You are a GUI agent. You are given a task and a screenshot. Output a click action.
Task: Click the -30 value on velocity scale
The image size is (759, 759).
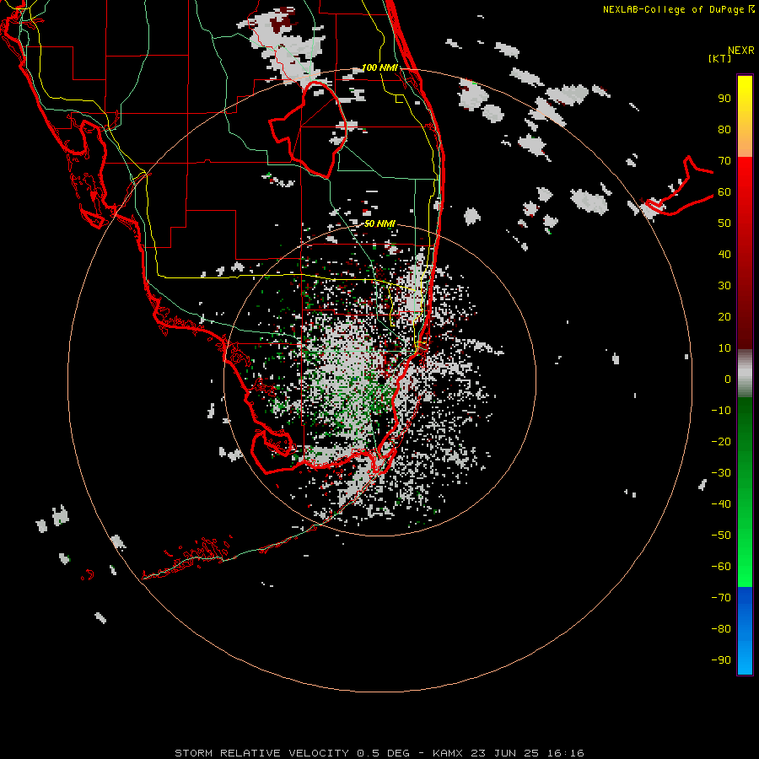(721, 473)
